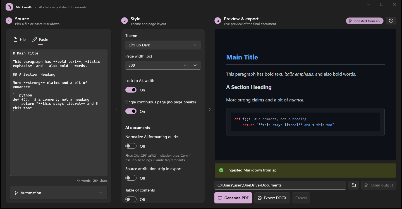Image resolution: width=402 pixels, height=209 pixels.
Task: Click the browse output folder icon
Action: point(353,185)
